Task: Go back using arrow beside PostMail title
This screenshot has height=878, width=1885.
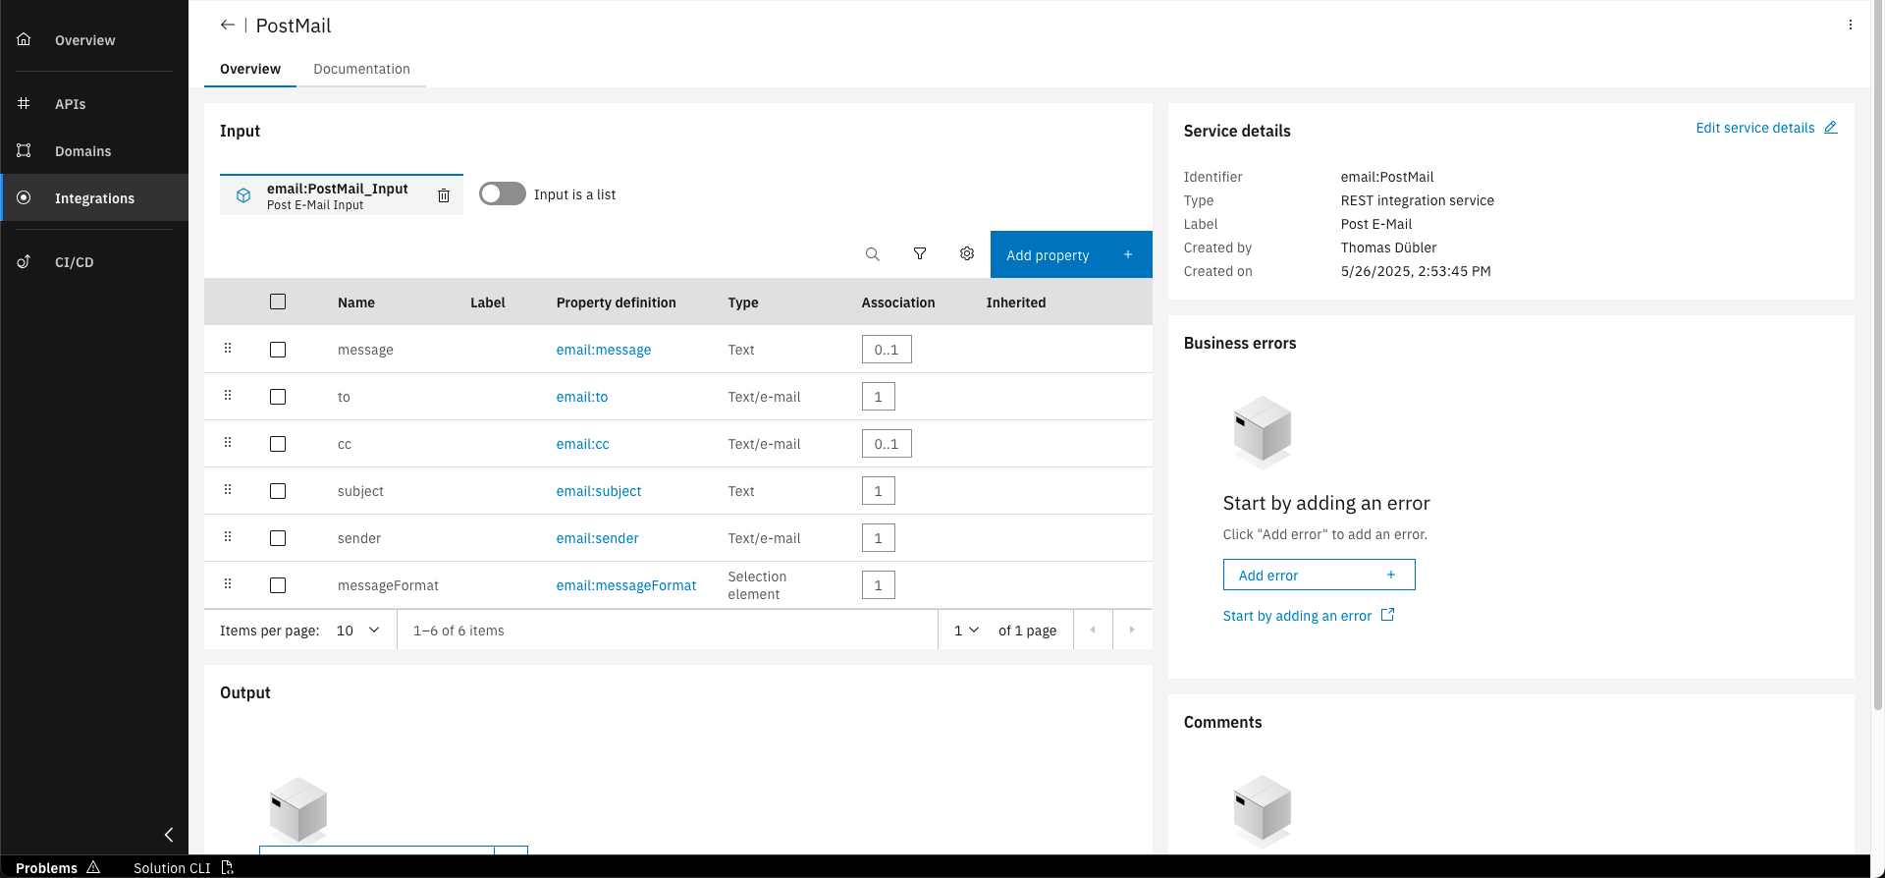Action: coord(228,25)
